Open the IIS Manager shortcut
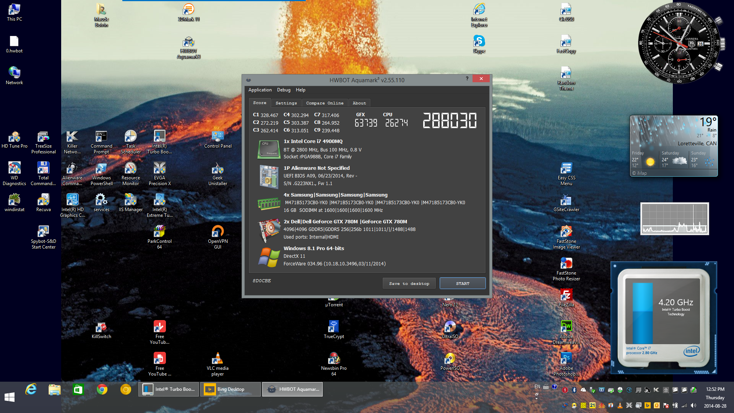 point(131,203)
